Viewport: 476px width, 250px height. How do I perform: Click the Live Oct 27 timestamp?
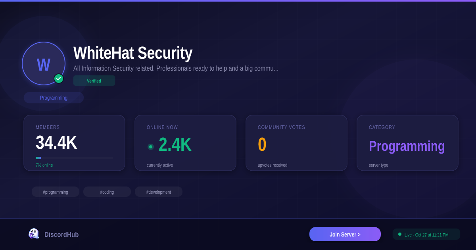point(426,235)
